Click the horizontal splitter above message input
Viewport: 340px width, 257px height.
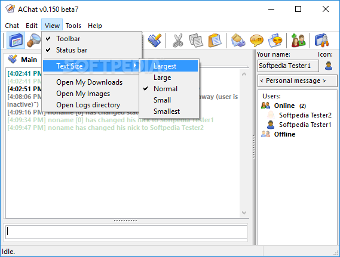[125, 221]
